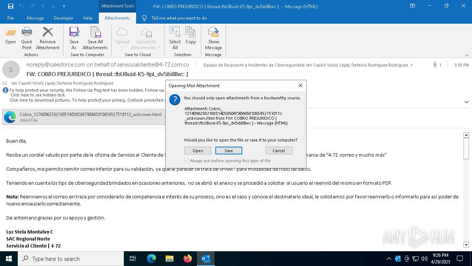The width and height of the screenshot is (472, 266).
Task: Open the Customize Quick Access Toolbar dropdown
Action: (64, 6)
